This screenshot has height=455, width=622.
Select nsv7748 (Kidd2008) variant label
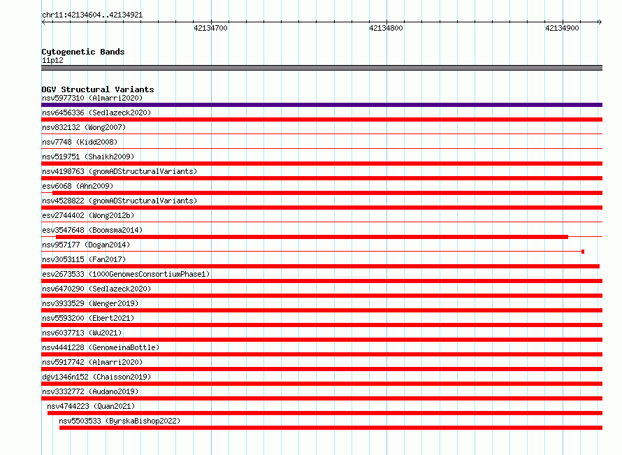tap(80, 142)
